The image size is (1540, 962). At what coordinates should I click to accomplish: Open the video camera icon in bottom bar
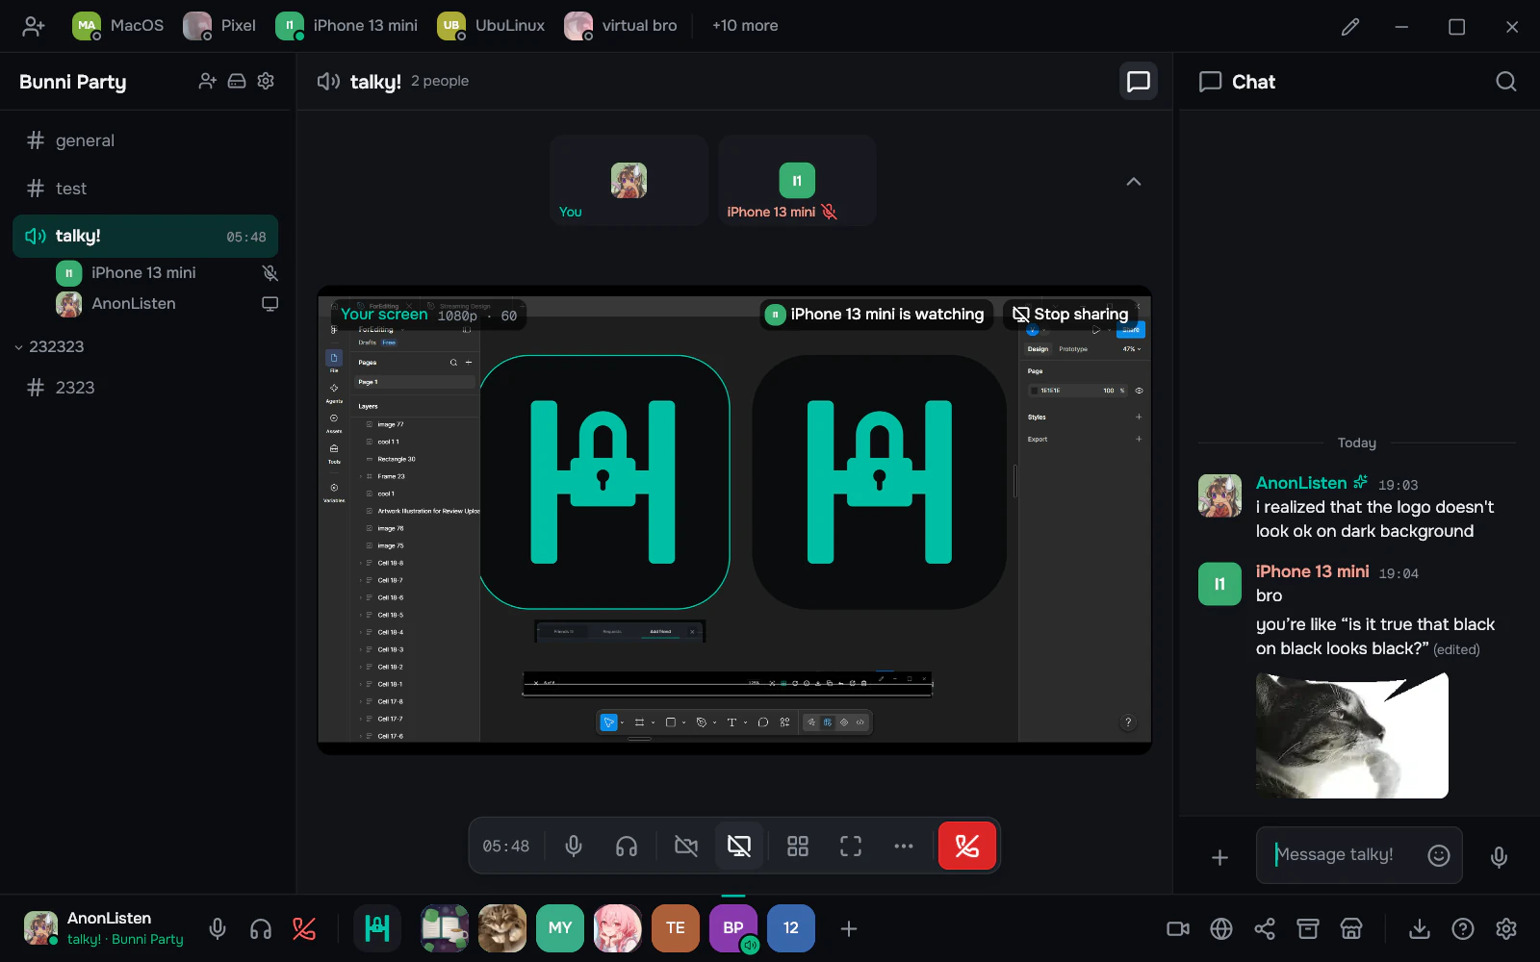click(1178, 928)
